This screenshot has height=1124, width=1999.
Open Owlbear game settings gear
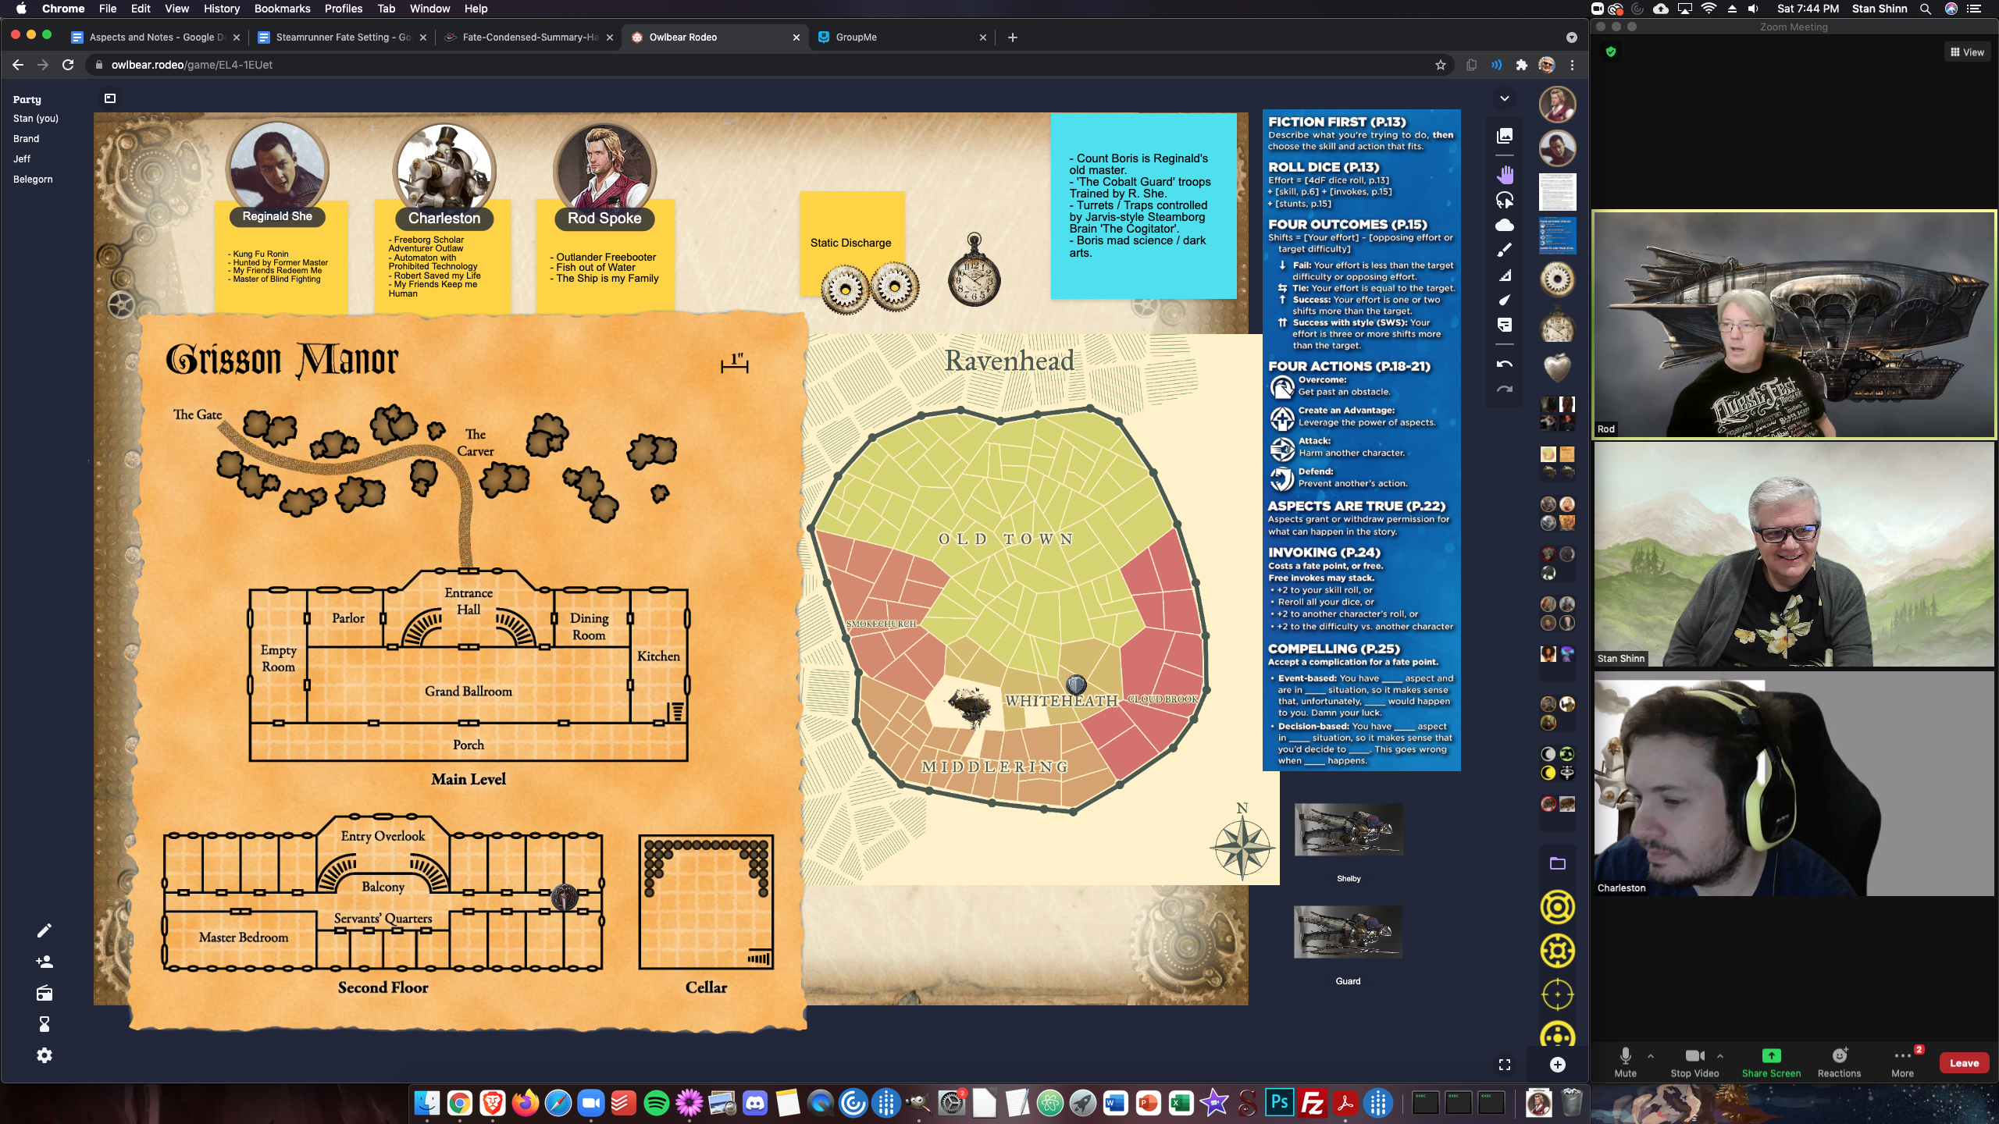[45, 1055]
